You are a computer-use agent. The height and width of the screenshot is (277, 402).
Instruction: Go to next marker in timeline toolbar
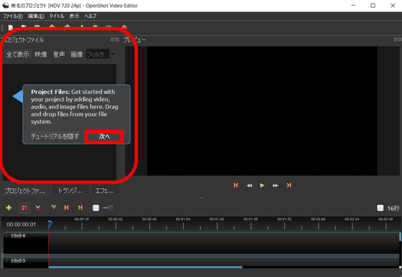(80, 207)
